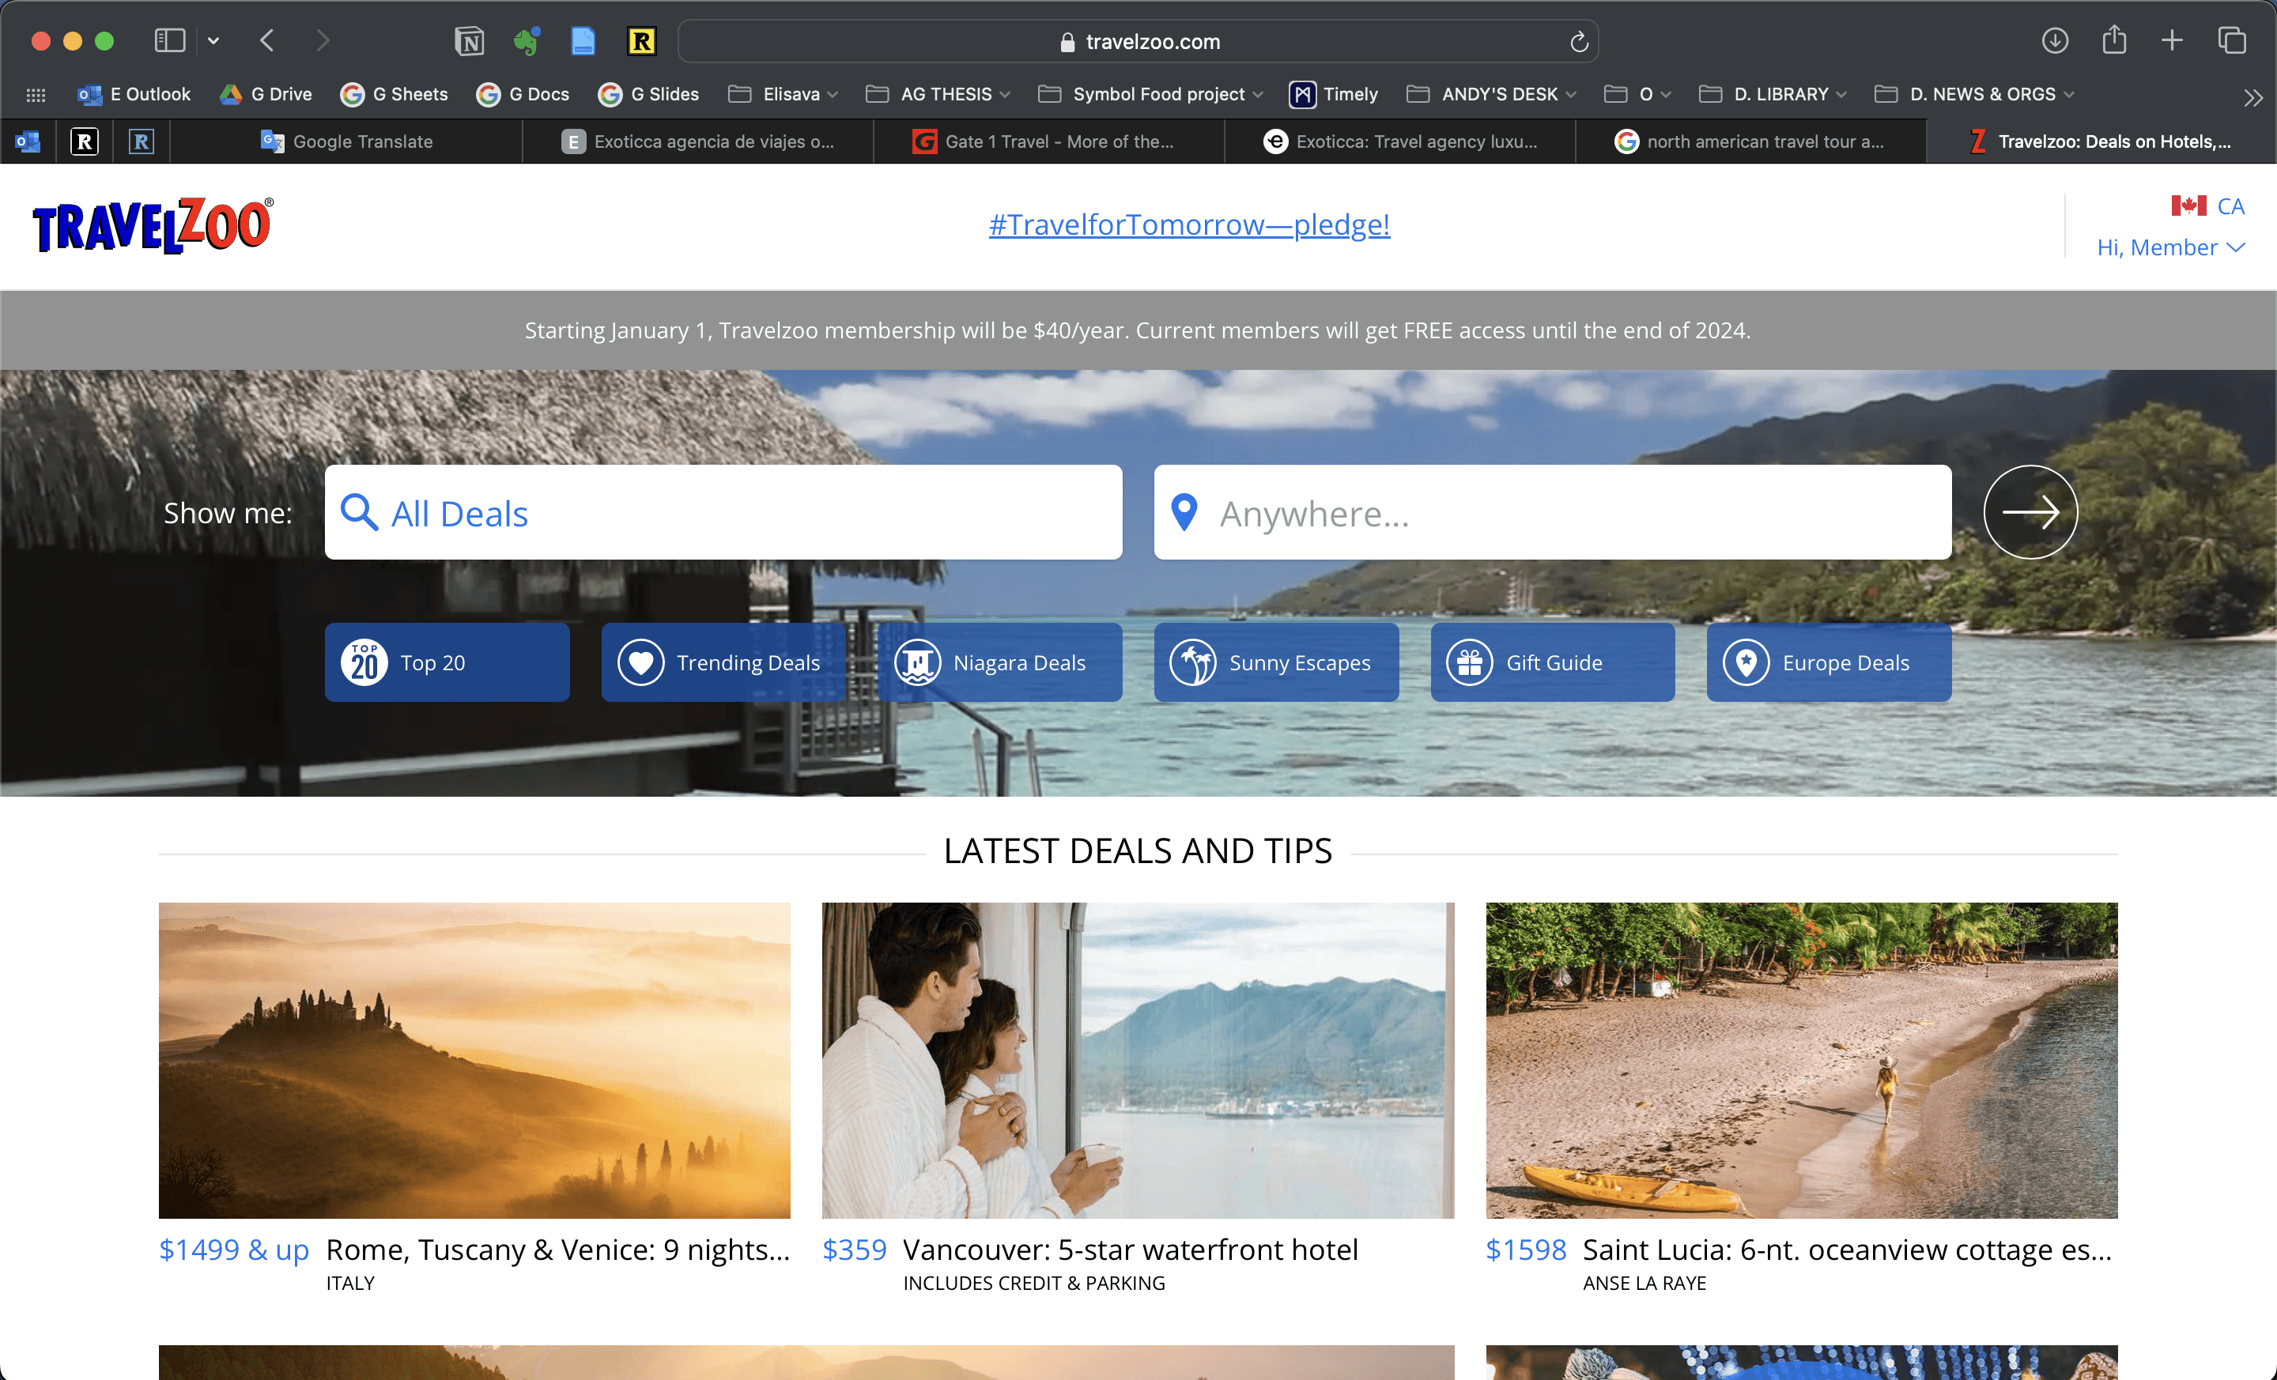Screen dimensions: 2277x1380
Task: Switch to the Google Translate tab
Action: pyautogui.click(x=346, y=141)
